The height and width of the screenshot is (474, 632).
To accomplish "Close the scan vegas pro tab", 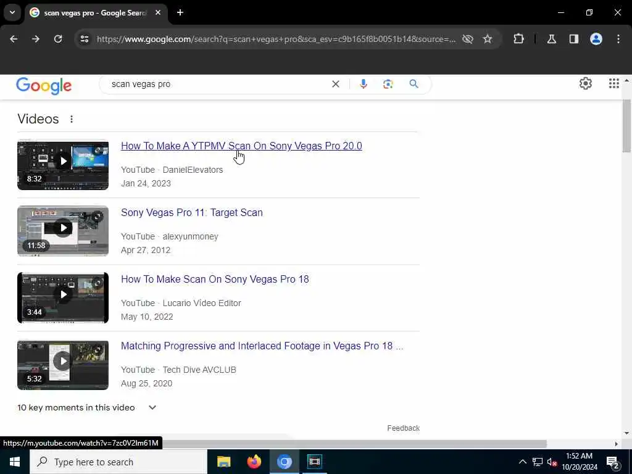I will (x=158, y=12).
